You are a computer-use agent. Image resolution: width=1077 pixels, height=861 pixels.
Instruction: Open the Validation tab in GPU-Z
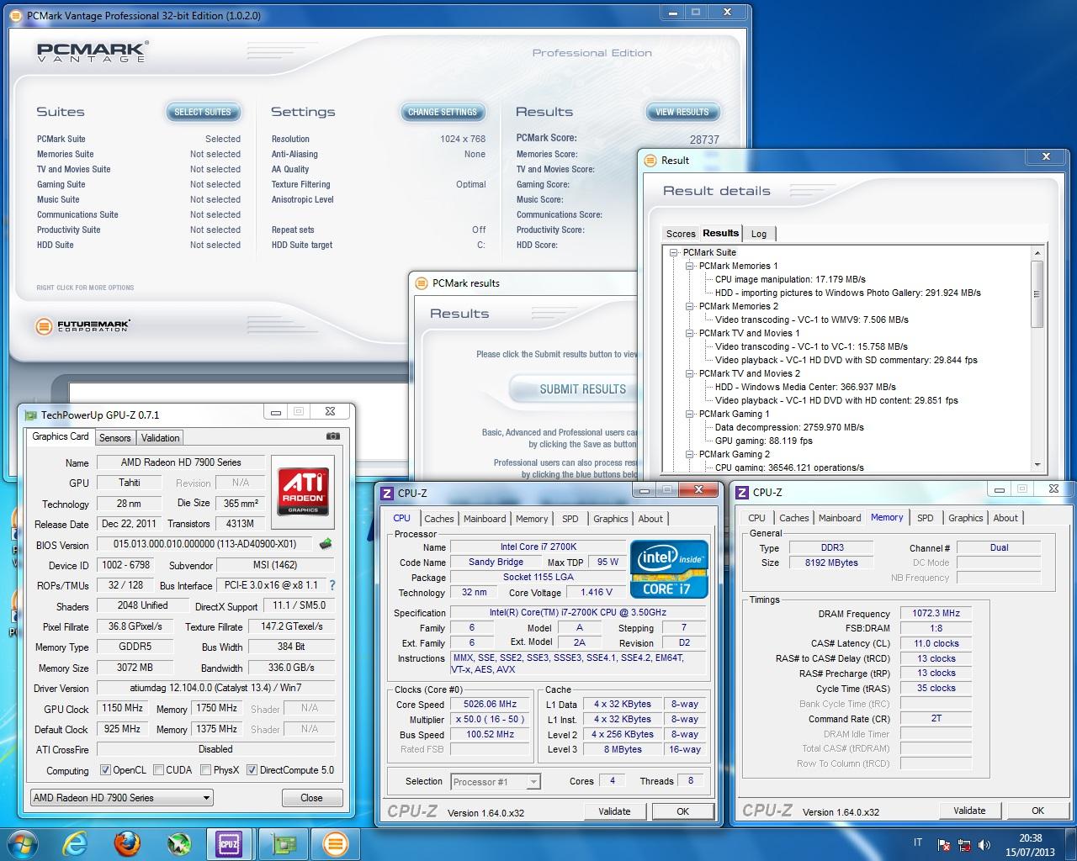click(x=160, y=437)
